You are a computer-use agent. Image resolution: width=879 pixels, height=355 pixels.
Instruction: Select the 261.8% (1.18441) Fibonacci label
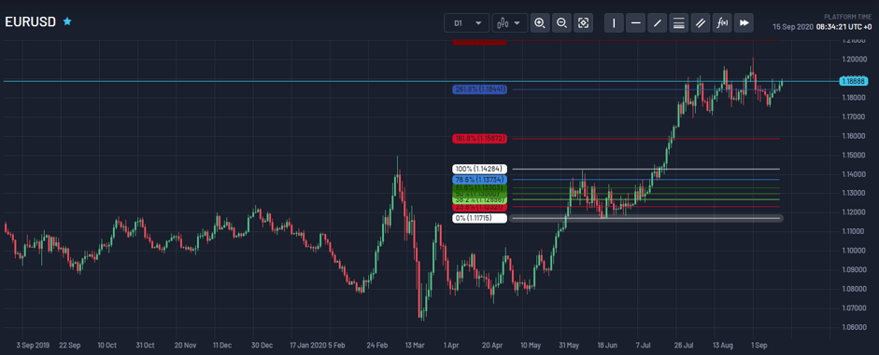pos(479,89)
